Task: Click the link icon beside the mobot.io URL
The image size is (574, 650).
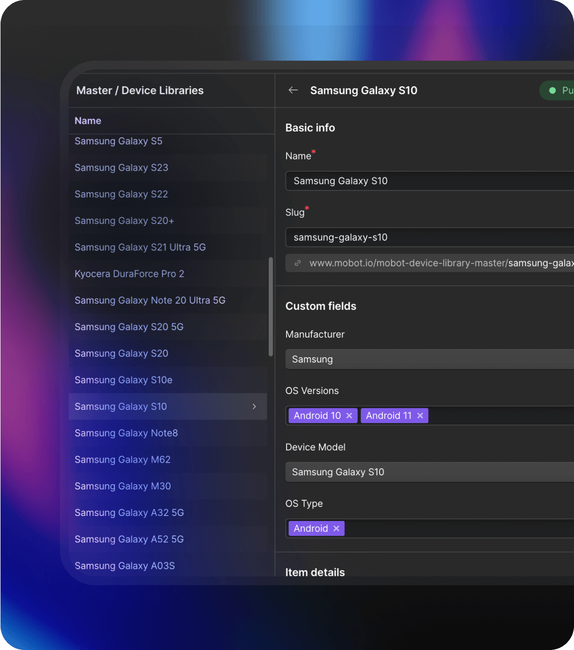Action: (x=298, y=263)
